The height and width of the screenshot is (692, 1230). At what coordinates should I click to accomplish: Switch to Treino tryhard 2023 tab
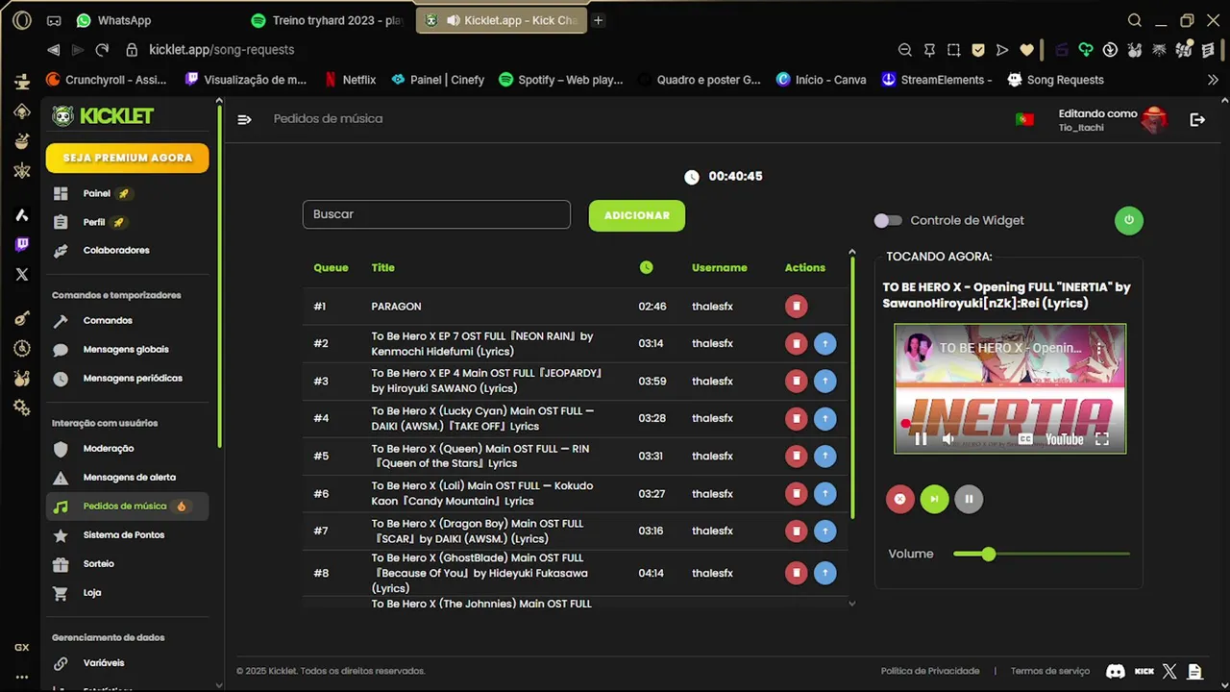click(328, 20)
